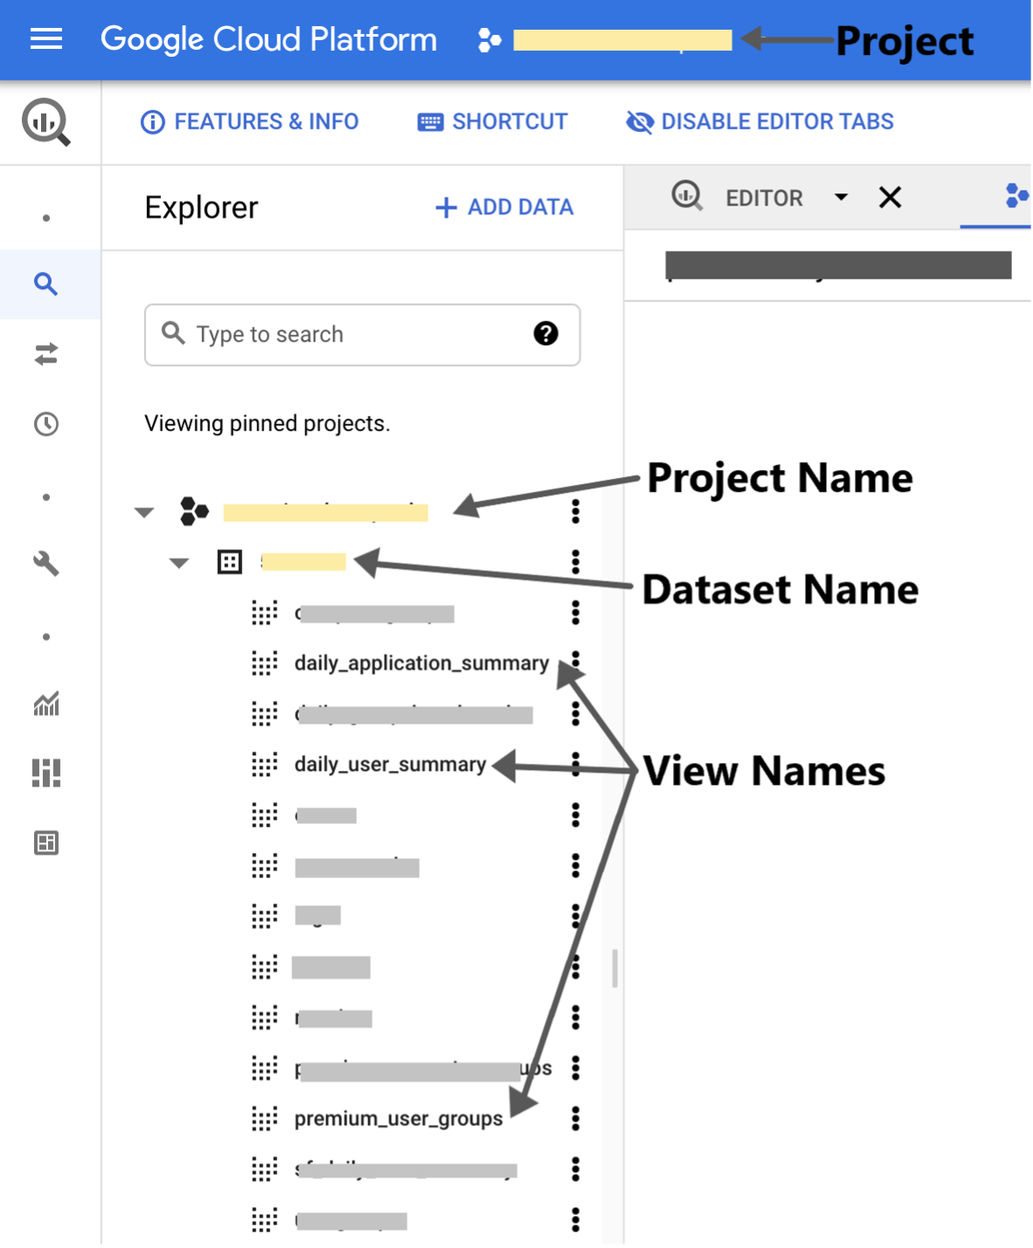Open the hamburger navigation menu
Image resolution: width=1033 pixels, height=1248 pixels.
(46, 39)
